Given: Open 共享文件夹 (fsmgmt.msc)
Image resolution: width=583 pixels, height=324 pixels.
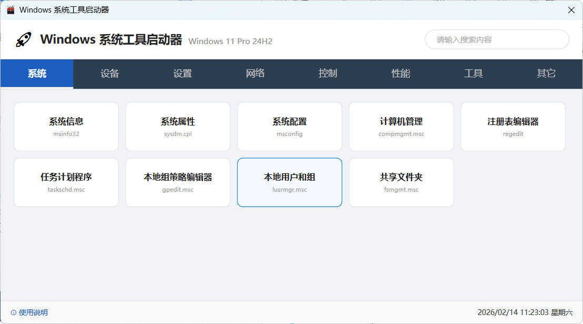Looking at the screenshot, I should (401, 182).
